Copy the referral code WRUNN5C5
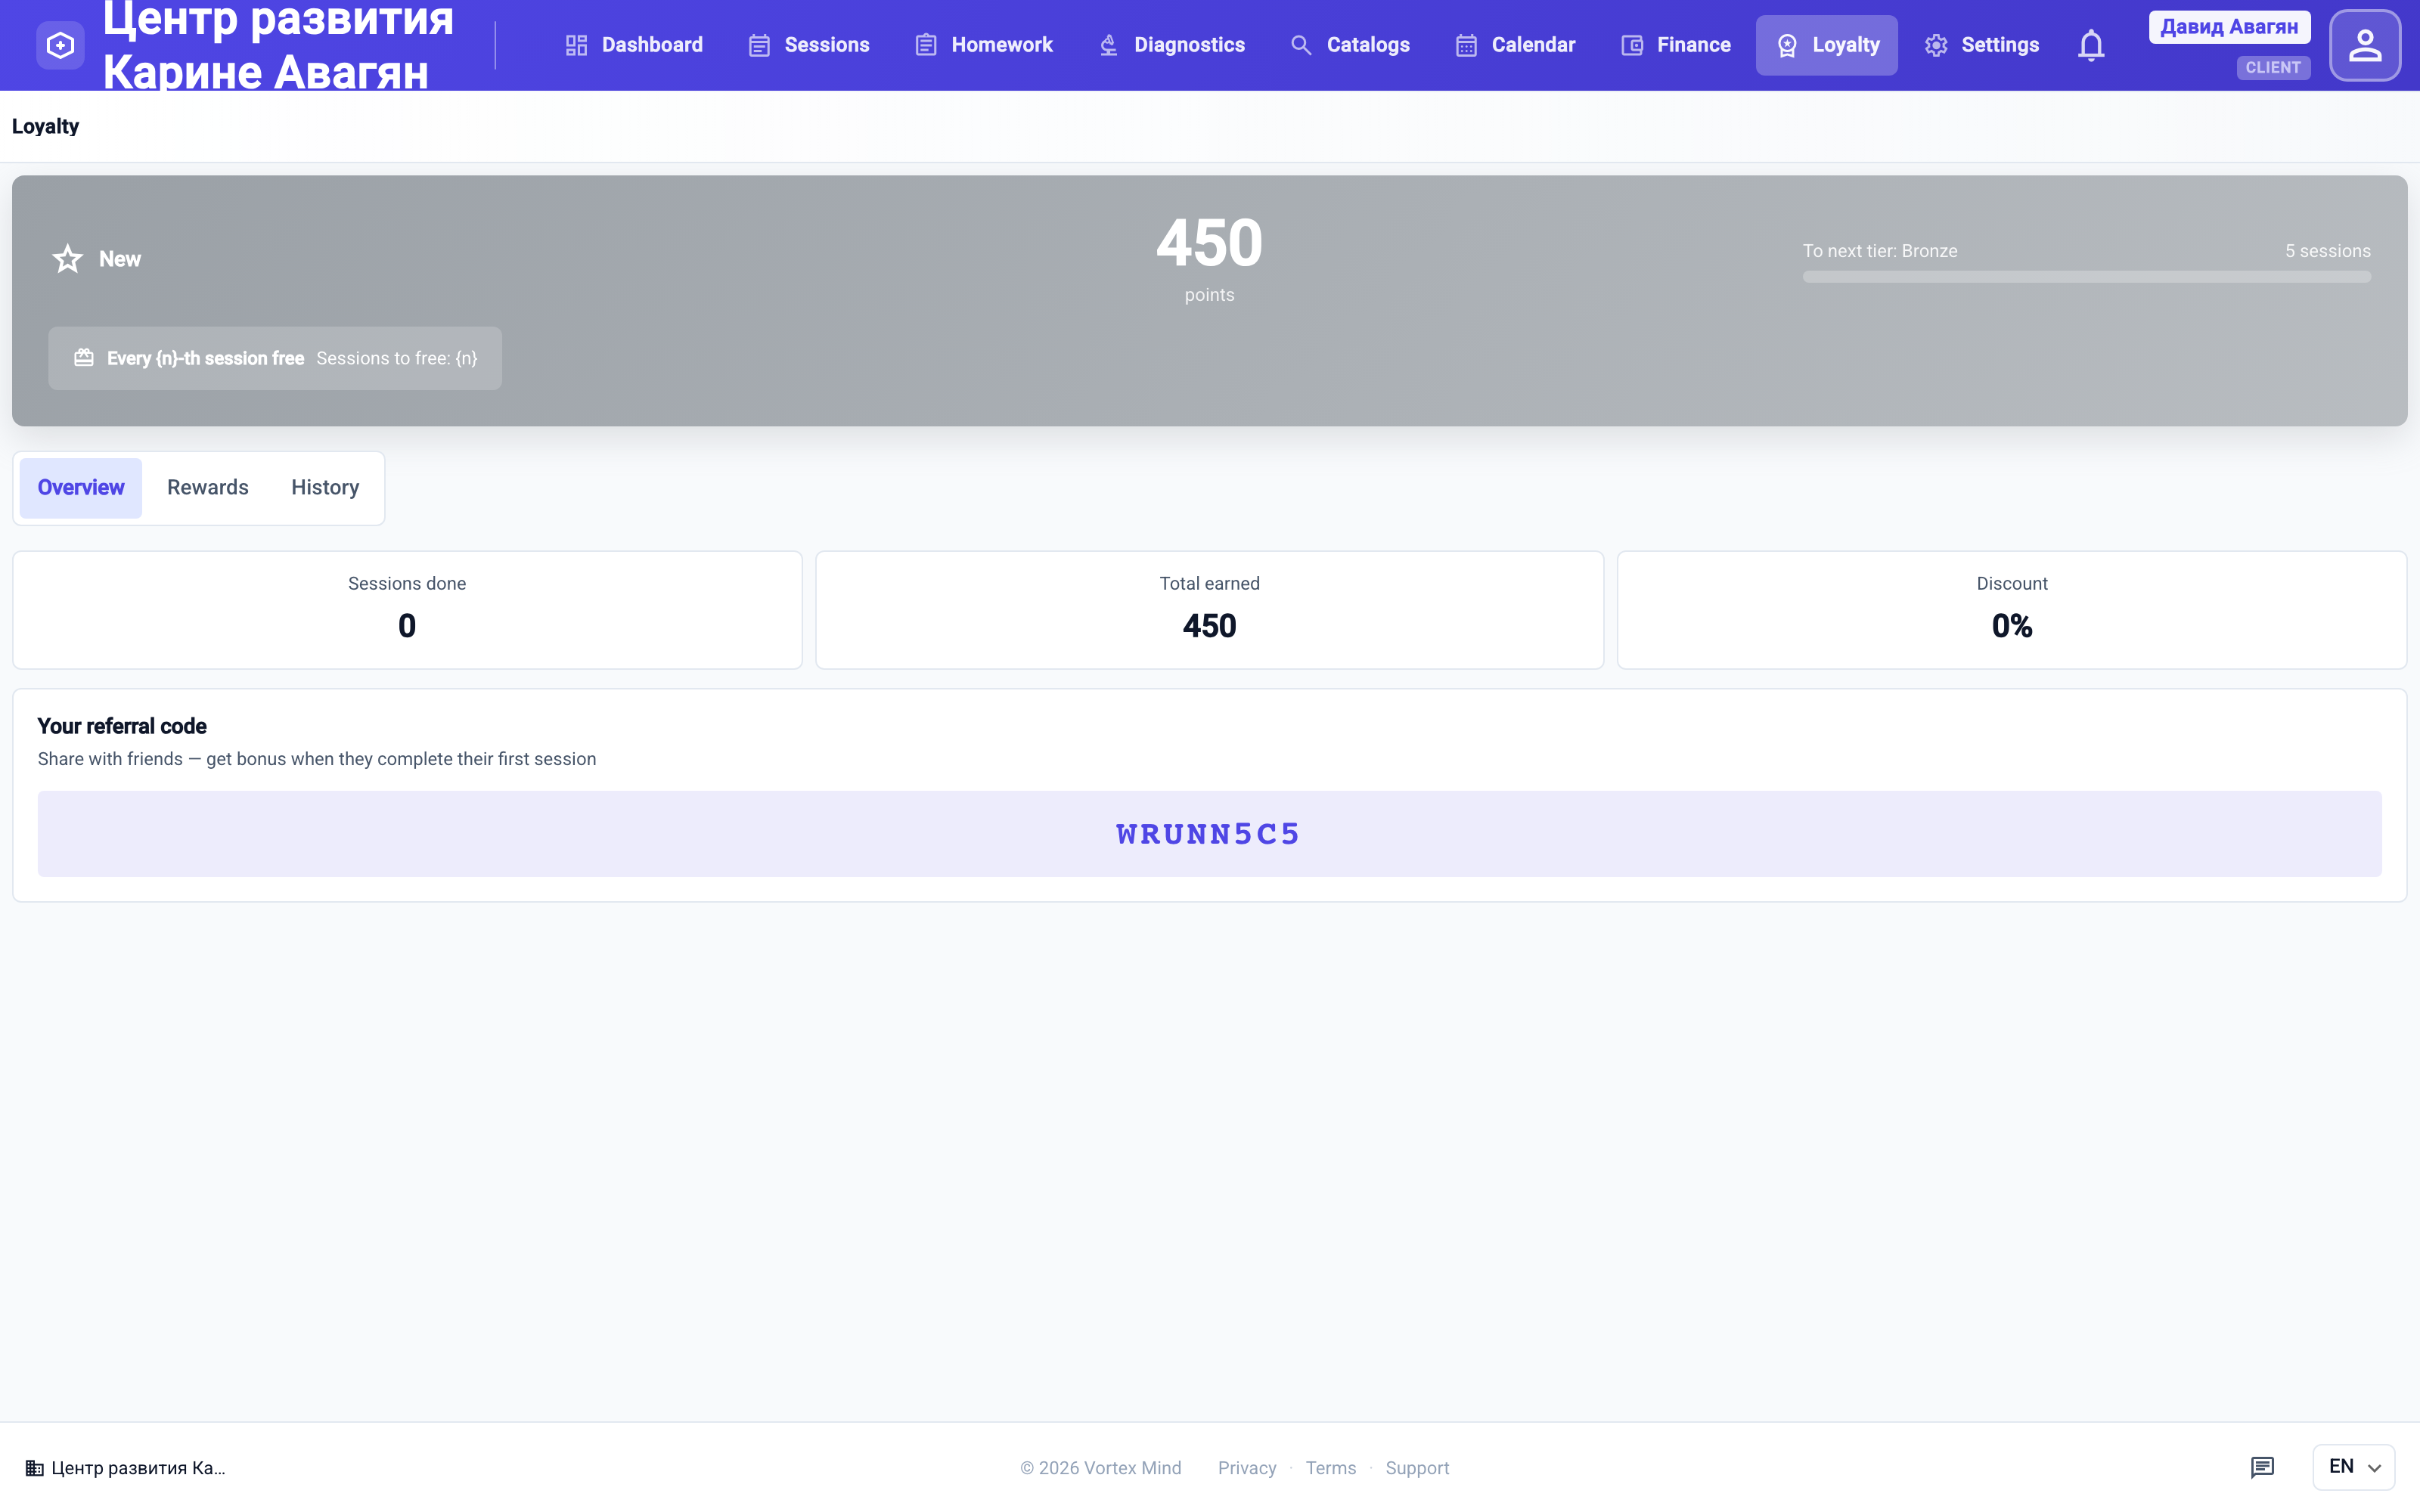The width and height of the screenshot is (2420, 1512). click(x=1209, y=834)
